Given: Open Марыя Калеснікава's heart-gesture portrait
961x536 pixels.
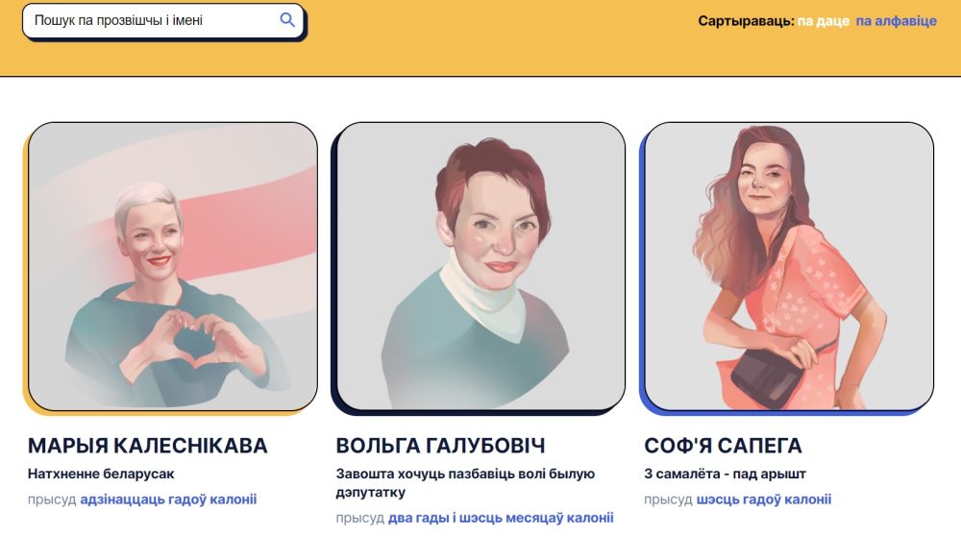Looking at the screenshot, I should coord(173,266).
